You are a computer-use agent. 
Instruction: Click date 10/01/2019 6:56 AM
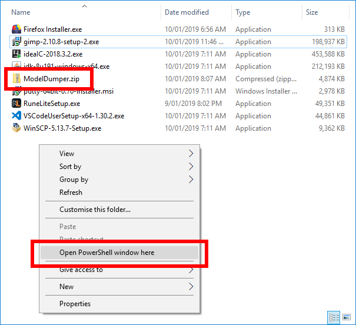tap(195, 29)
